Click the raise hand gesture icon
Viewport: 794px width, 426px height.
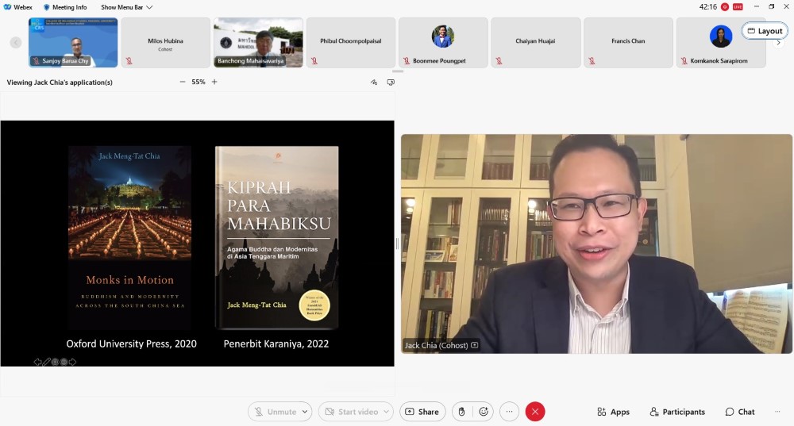(x=462, y=412)
